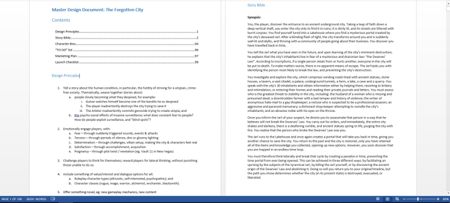450x203 pixels.
Task: Switch to Web Layout view
Action: tap(397, 199)
